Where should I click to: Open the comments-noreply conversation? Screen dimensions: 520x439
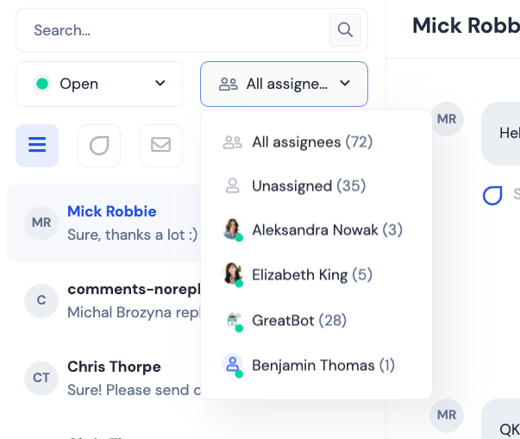click(x=104, y=301)
